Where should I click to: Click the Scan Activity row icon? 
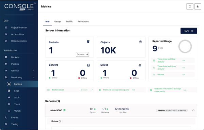[154, 68]
